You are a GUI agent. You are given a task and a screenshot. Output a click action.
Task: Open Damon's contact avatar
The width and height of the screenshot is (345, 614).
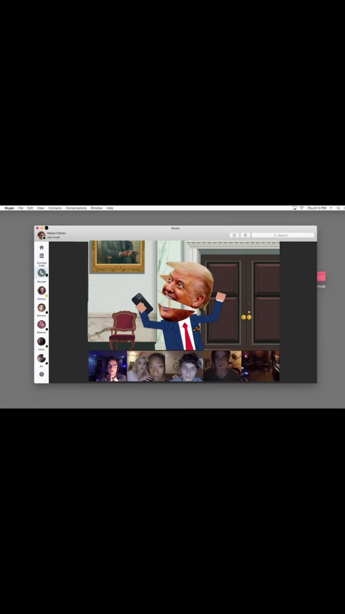tap(42, 325)
